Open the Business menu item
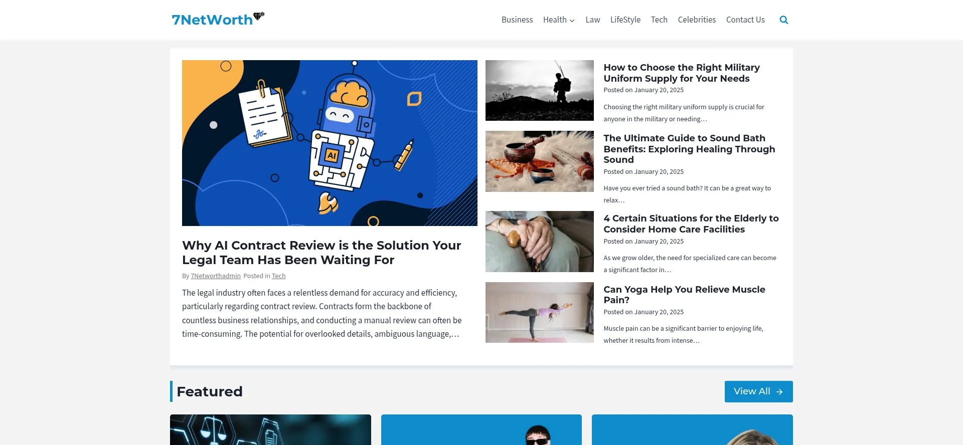Viewport: 963px width, 445px height. (517, 20)
